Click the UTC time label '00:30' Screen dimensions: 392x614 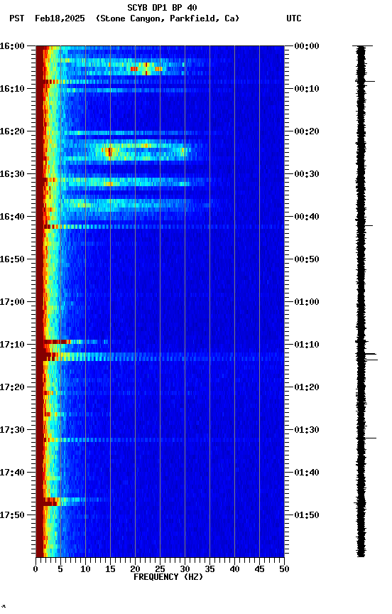[307, 174]
